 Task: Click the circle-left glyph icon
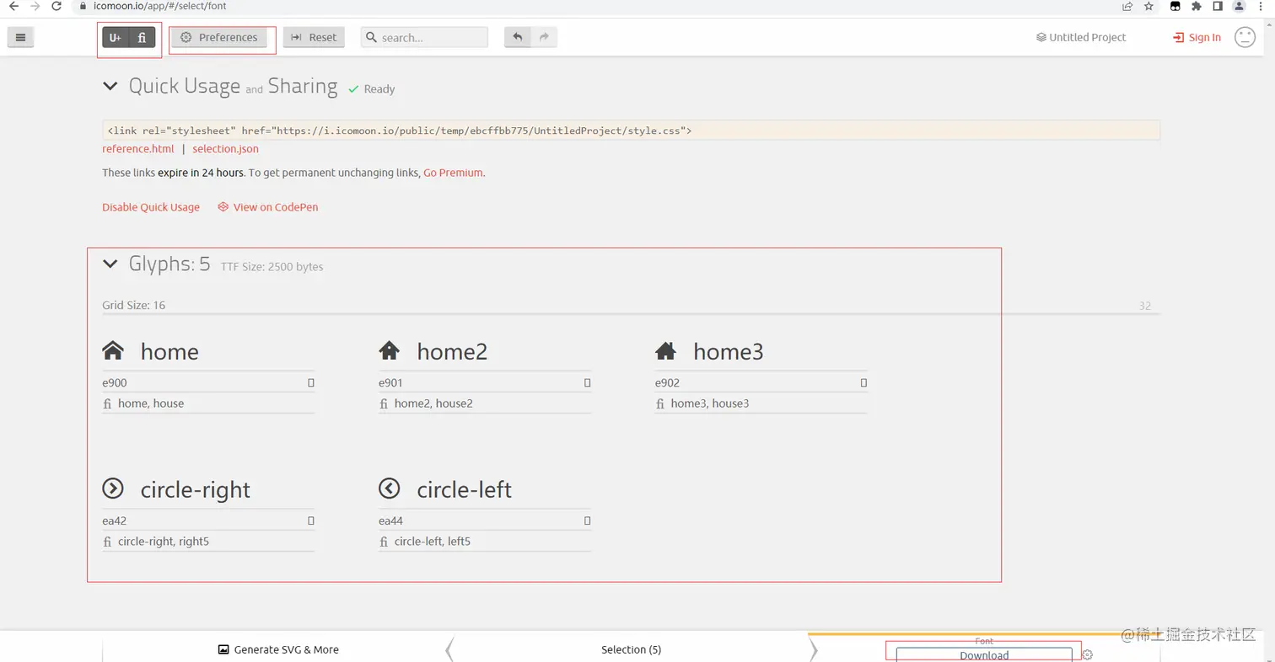tap(389, 488)
